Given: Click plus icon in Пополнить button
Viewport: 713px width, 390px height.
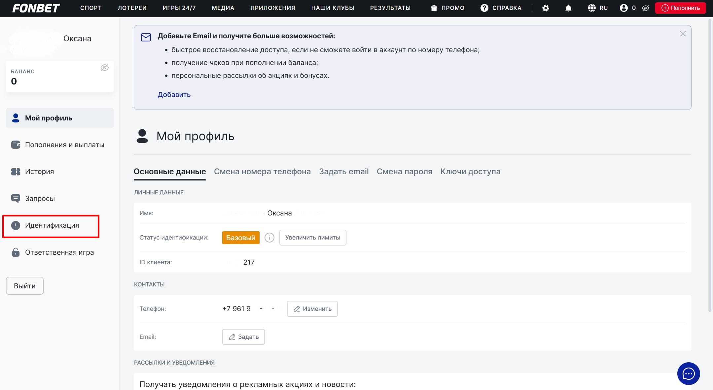Looking at the screenshot, I should [665, 8].
